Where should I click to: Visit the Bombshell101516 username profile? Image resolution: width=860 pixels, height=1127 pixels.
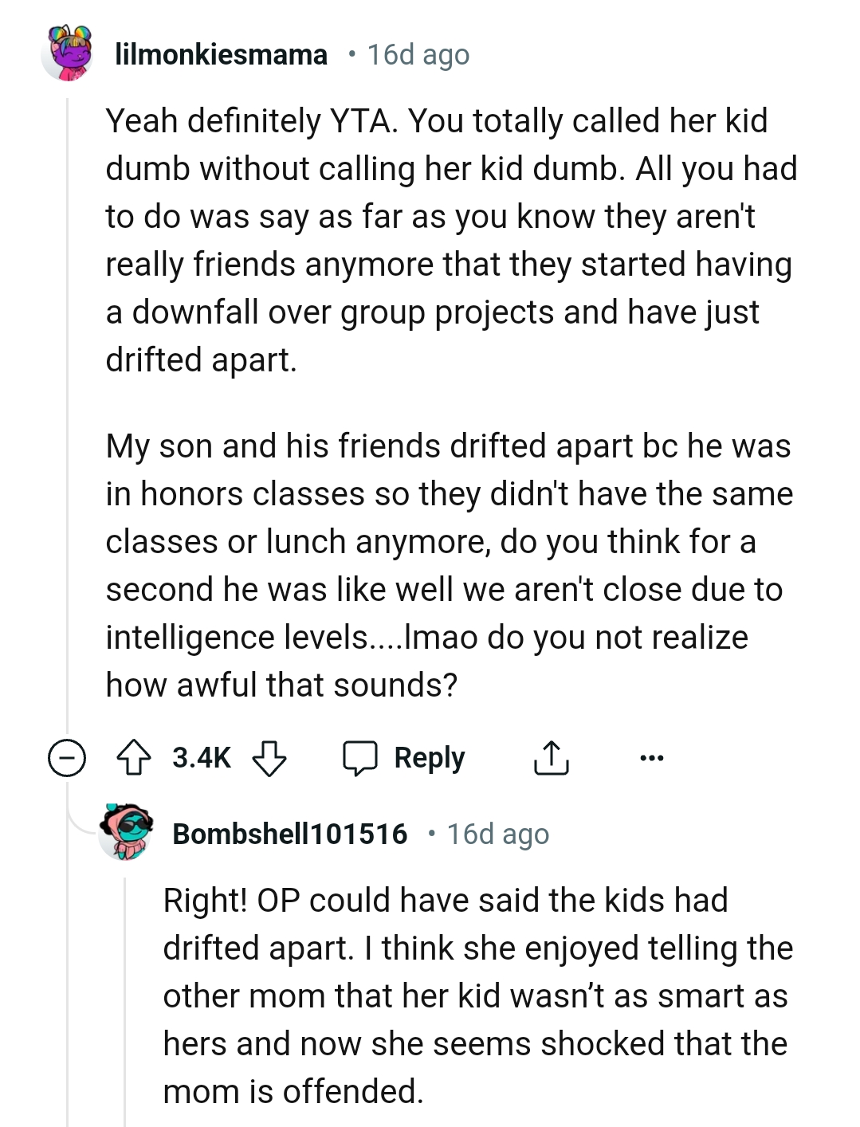click(x=290, y=834)
